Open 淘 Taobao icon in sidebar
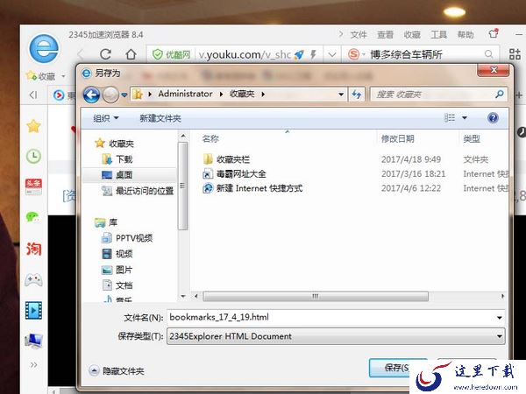 [33, 249]
